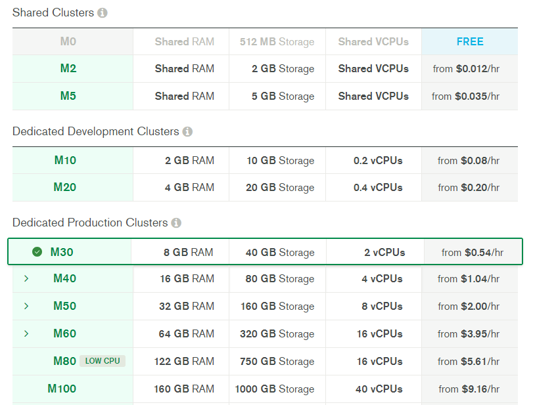Image resolution: width=533 pixels, height=405 pixels.
Task: Click the M30 $0.54/hr price
Action: [x=473, y=253]
